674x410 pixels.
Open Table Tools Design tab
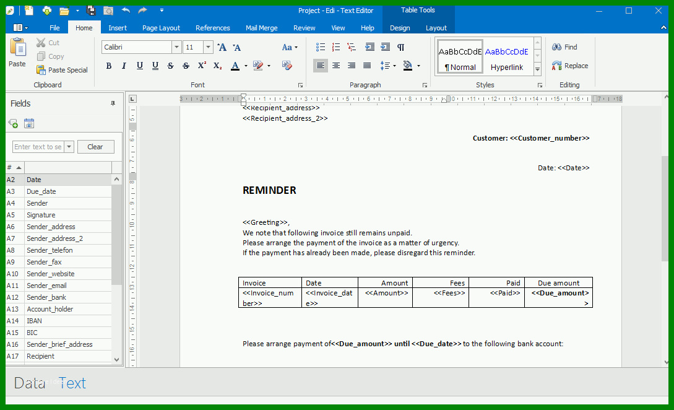[400, 28]
